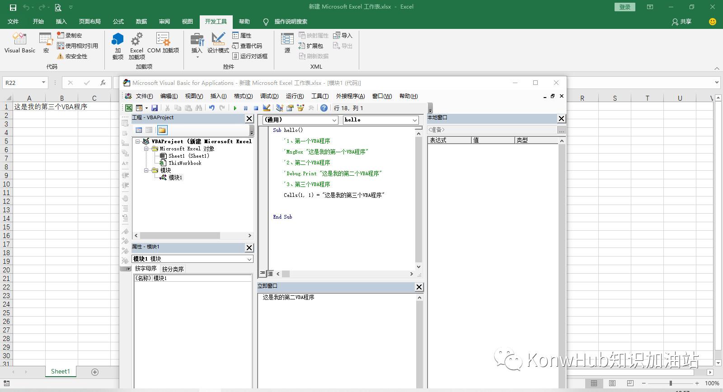This screenshot has height=392, width=723.
Task: Click the blue help question mark icon
Action: (x=324, y=108)
